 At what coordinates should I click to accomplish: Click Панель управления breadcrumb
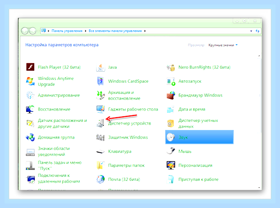(67, 31)
